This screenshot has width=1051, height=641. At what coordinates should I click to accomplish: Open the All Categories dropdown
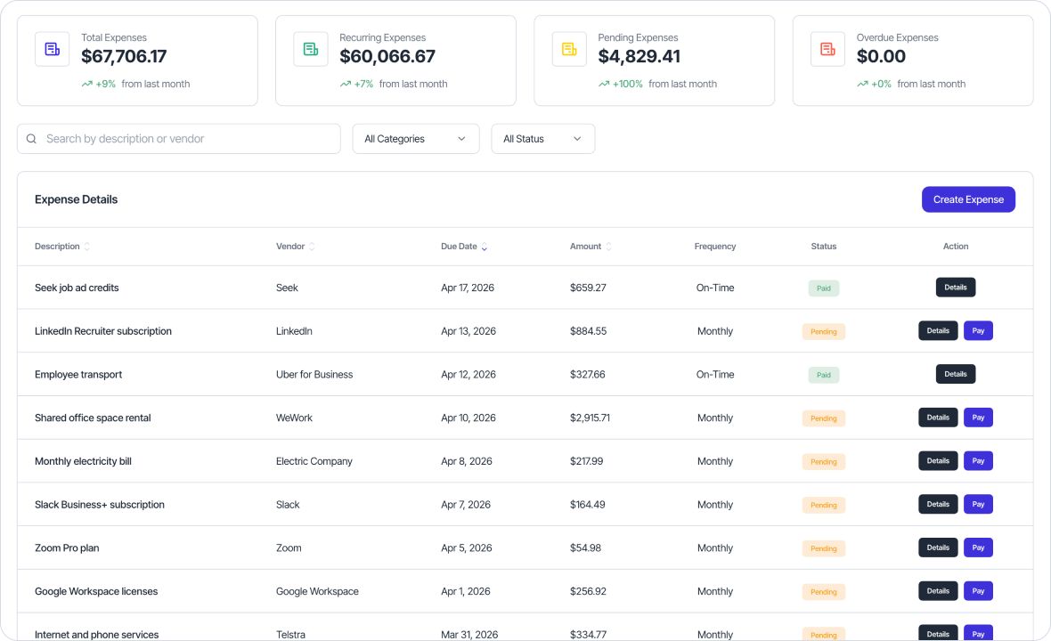415,139
